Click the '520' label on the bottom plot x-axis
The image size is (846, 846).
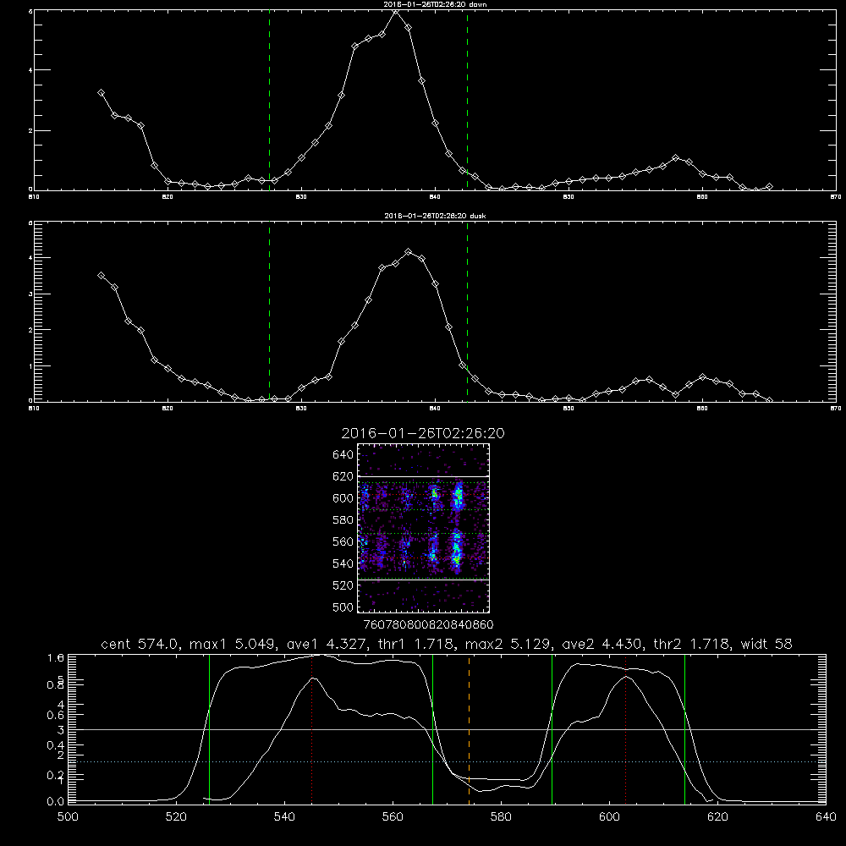pyautogui.click(x=176, y=817)
